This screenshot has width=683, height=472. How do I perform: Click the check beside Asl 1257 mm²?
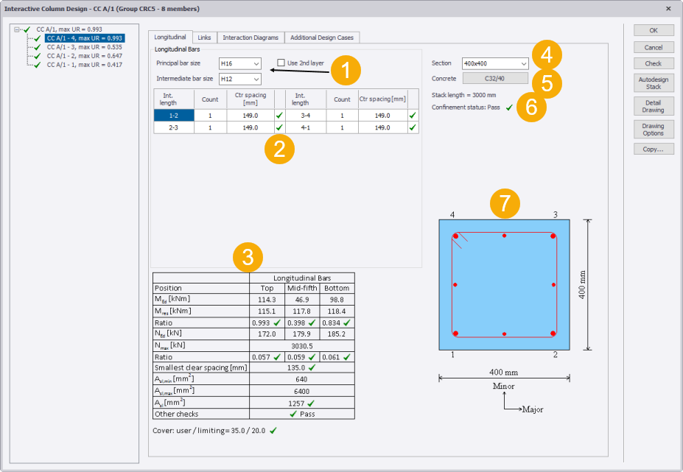312,401
